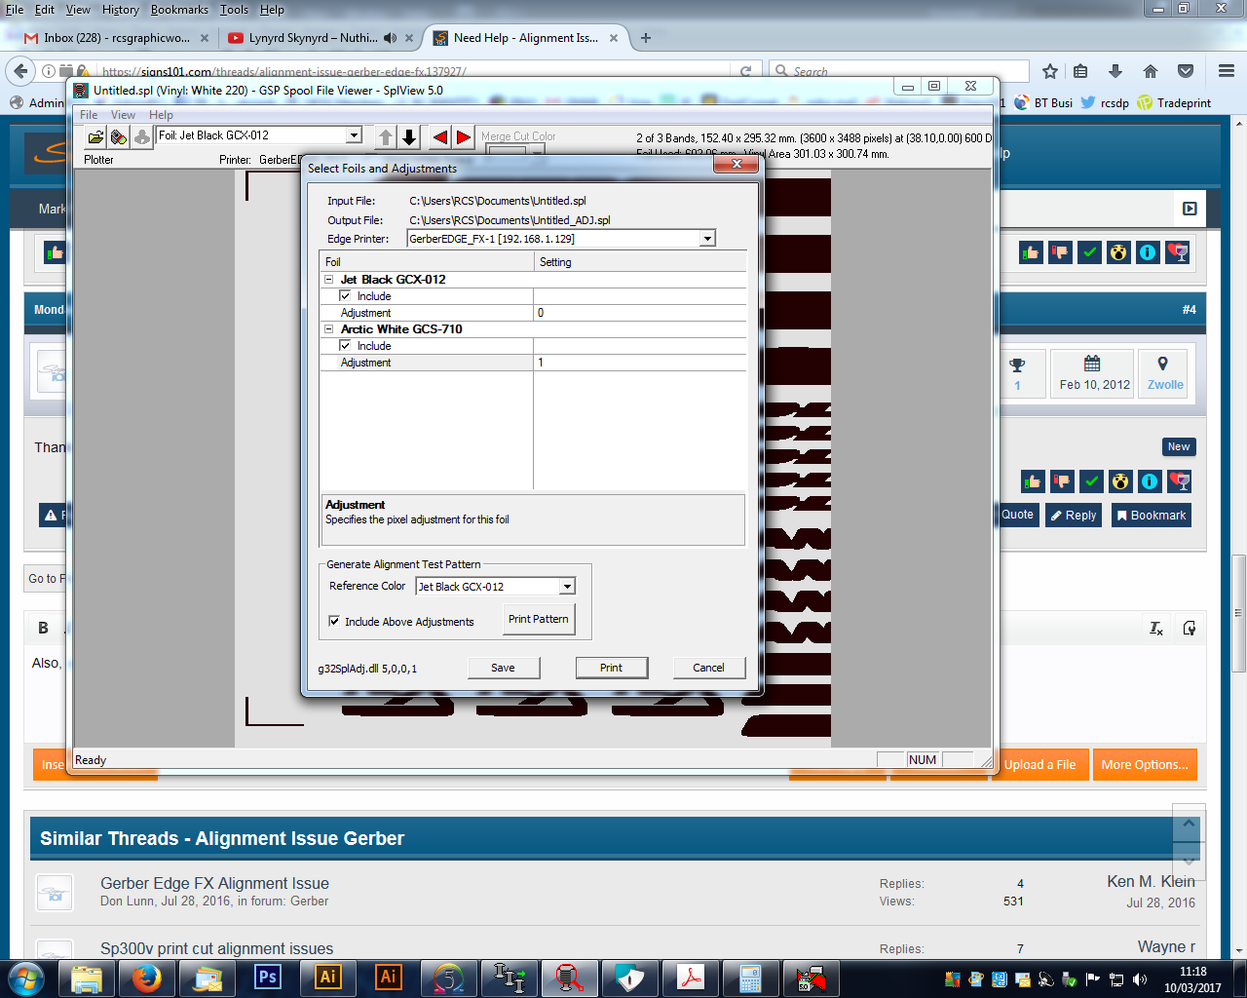Click the browser page vertical scrollbar thumb
The image size is (1247, 998).
[x=1238, y=614]
